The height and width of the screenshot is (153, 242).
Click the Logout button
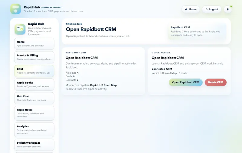(212, 9)
